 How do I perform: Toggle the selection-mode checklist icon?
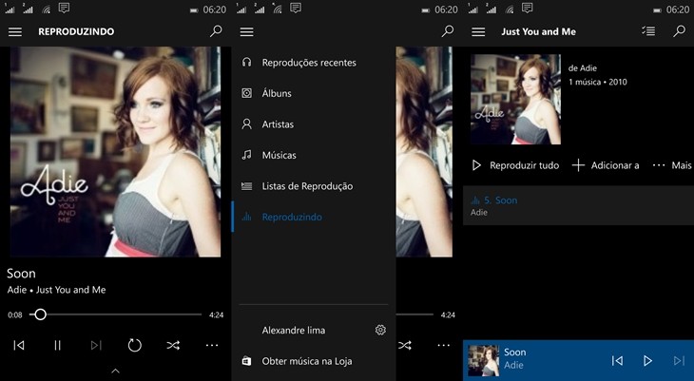tap(648, 31)
